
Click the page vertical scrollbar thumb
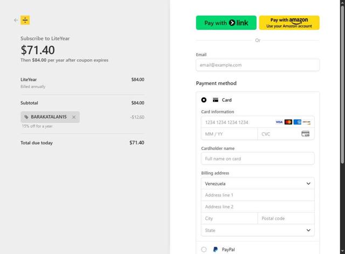(x=342, y=84)
